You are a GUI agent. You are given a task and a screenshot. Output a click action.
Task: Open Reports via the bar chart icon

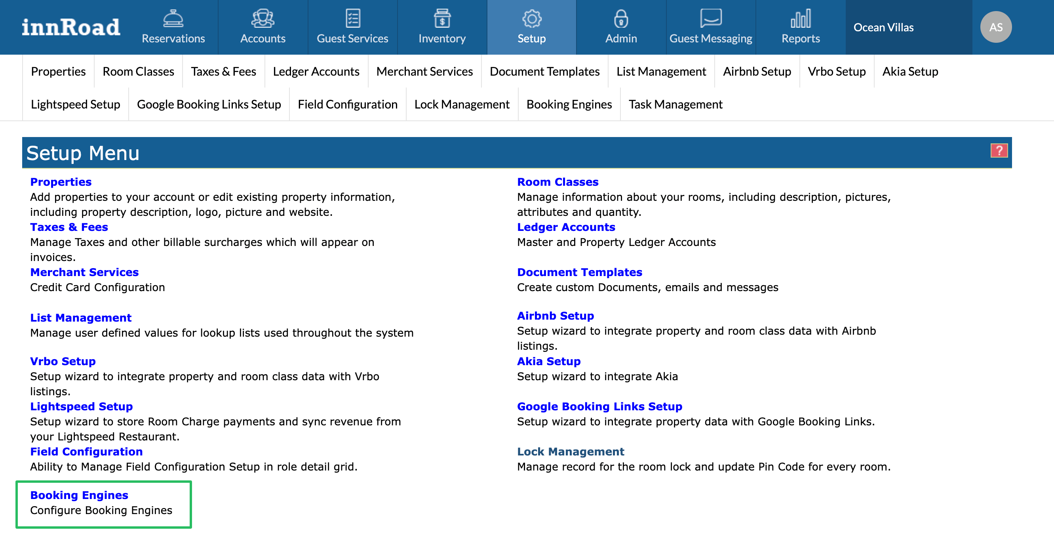800,19
